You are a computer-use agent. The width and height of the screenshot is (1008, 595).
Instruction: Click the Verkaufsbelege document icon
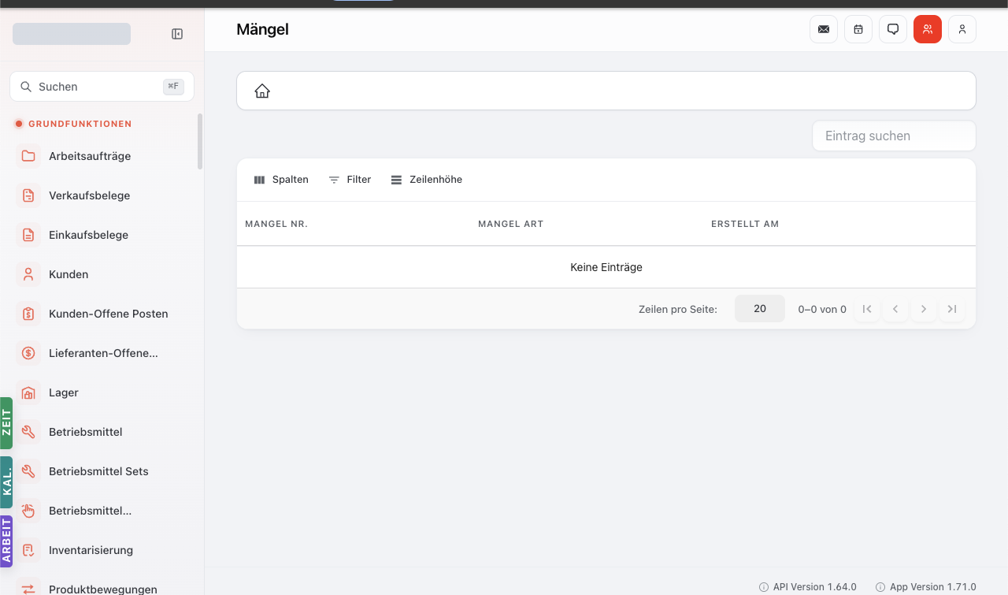coord(28,195)
